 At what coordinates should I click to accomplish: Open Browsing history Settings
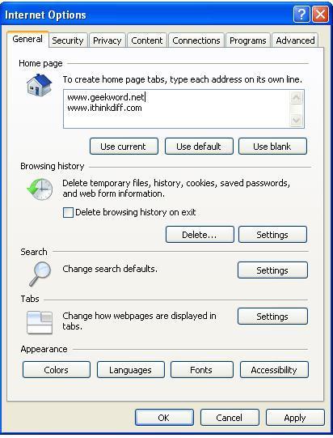[272, 234]
